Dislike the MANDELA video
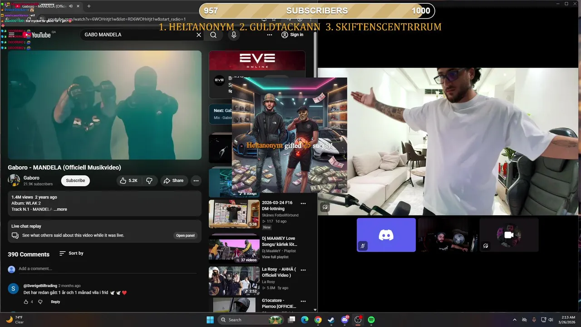Image resolution: width=581 pixels, height=327 pixels. click(x=149, y=180)
